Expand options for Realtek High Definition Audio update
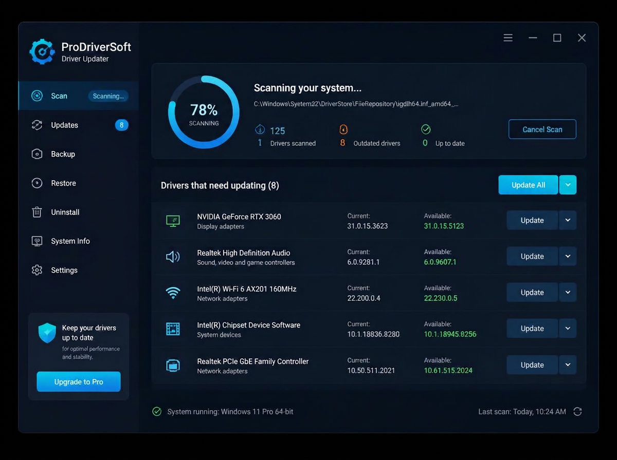This screenshot has width=617, height=460. [568, 256]
